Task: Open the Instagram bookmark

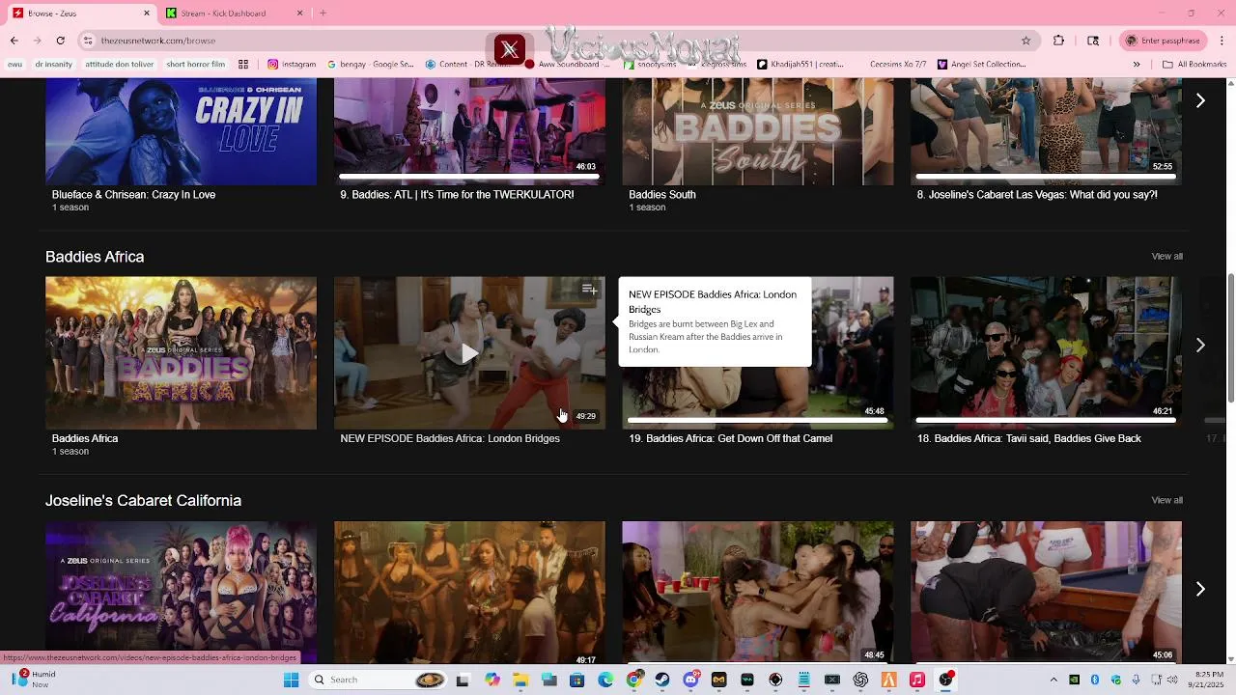Action: point(292,65)
